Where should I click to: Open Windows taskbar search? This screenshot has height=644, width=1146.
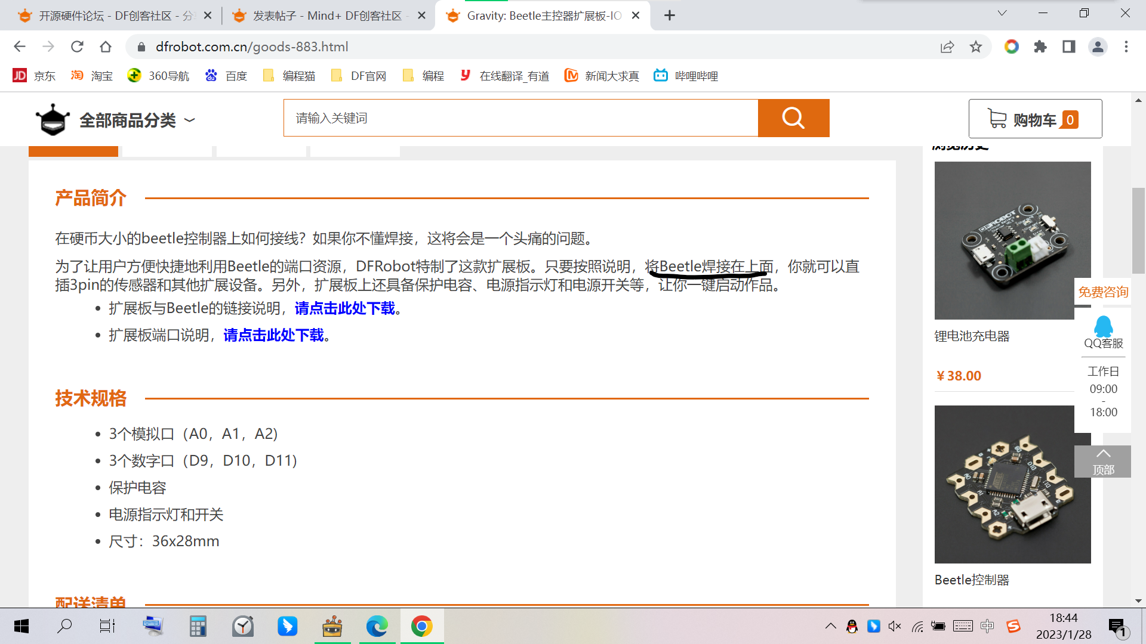coord(64,626)
